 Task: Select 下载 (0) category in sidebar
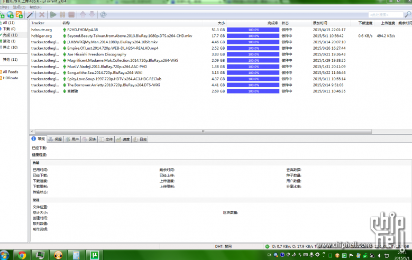(9, 29)
